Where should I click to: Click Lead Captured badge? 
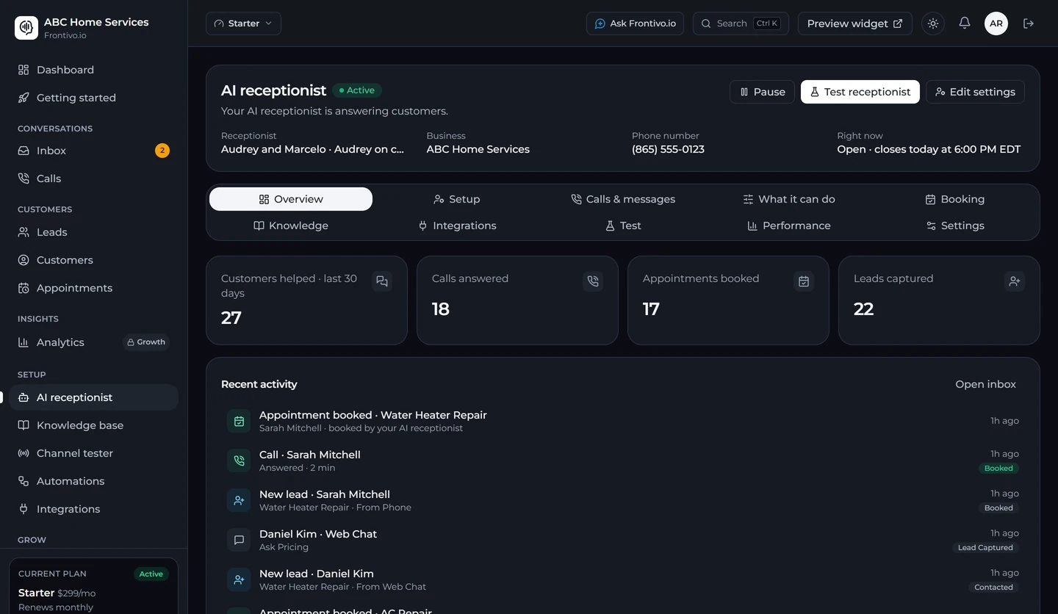click(985, 547)
